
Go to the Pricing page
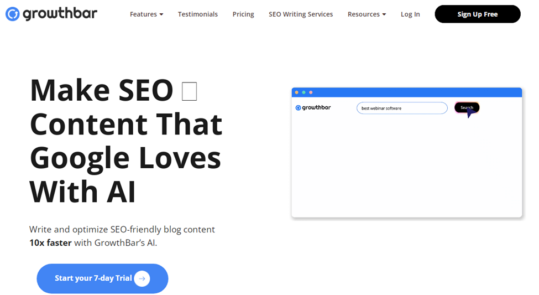tap(243, 14)
